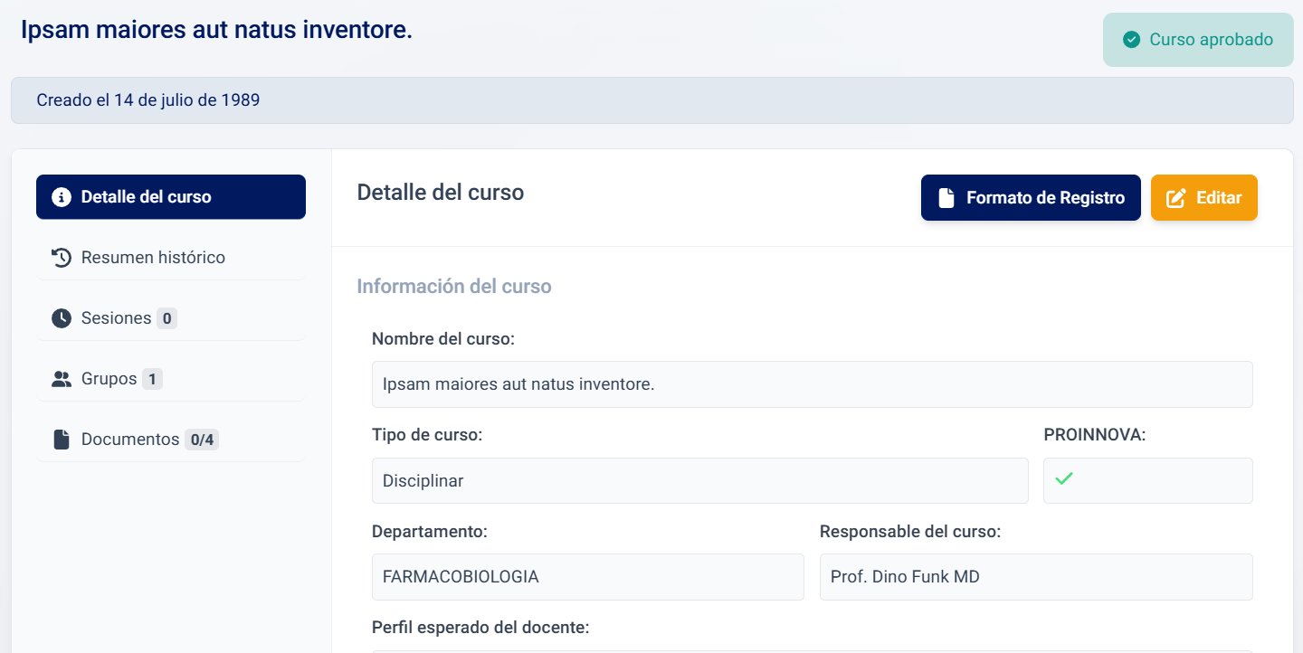Image resolution: width=1303 pixels, height=653 pixels.
Task: Select the Departamento field with FARMACOBIOLOGIA
Action: coord(587,577)
